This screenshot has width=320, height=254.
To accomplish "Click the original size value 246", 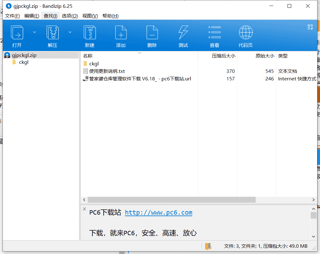I will [x=269, y=79].
